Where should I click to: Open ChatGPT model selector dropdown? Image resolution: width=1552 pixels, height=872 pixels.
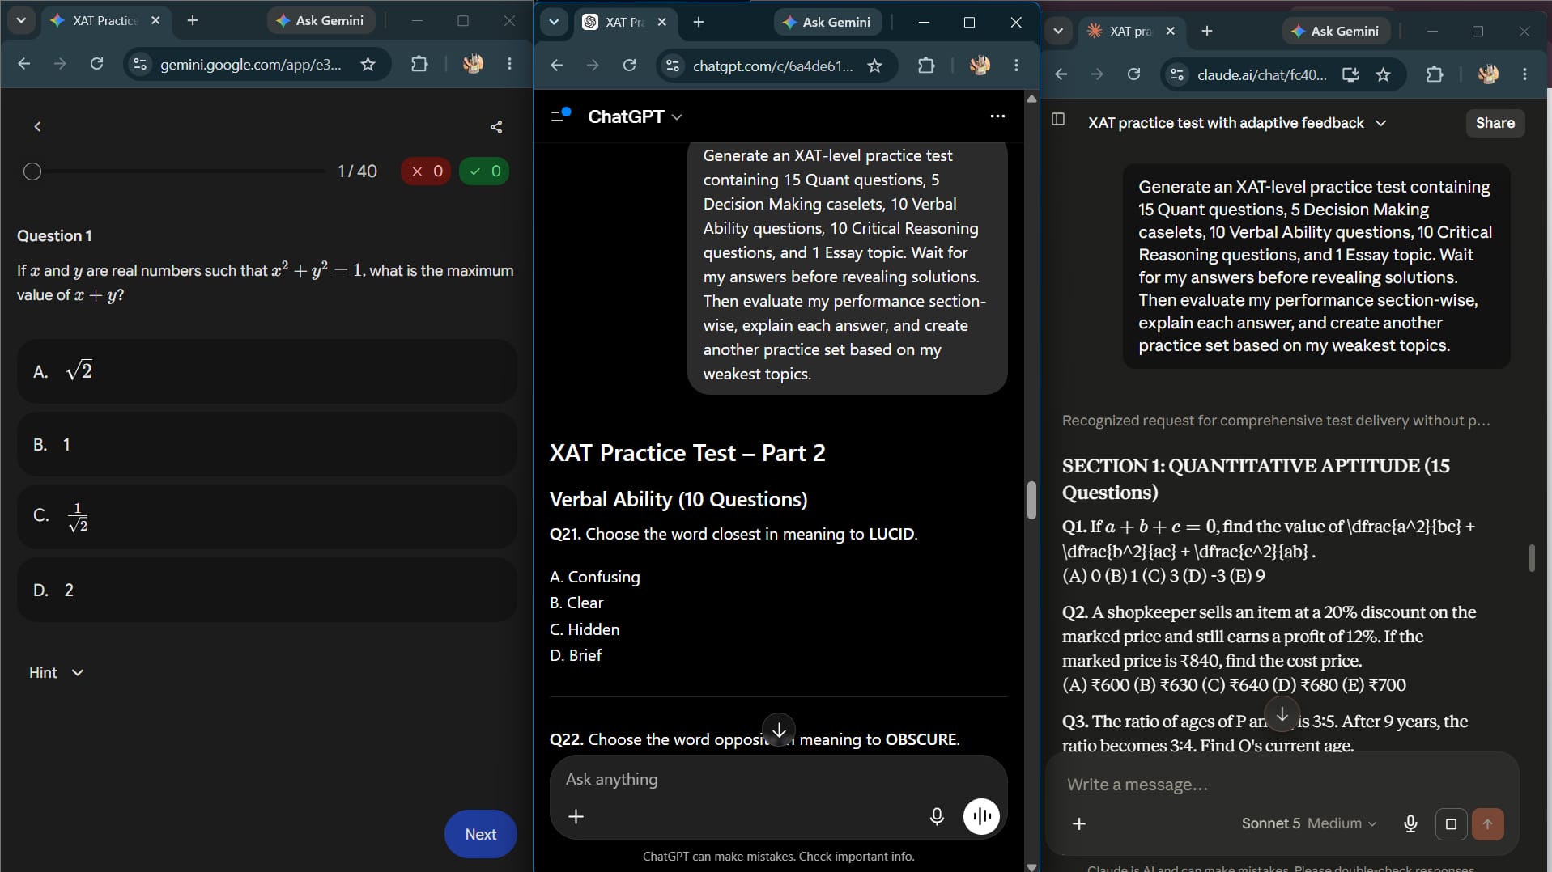click(635, 116)
